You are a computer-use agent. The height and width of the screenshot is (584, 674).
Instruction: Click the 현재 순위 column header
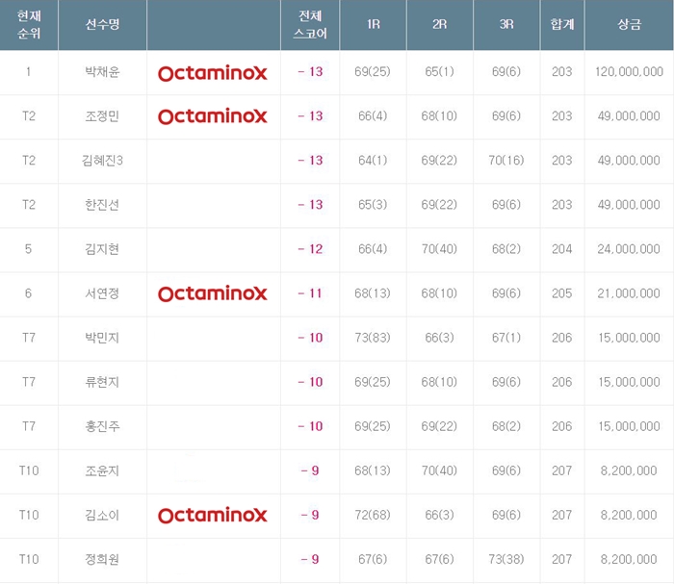tap(29, 25)
